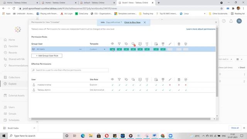This screenshot has height=139, width=247.
Task: Open view mode grid dropdown
Action: click(239, 59)
